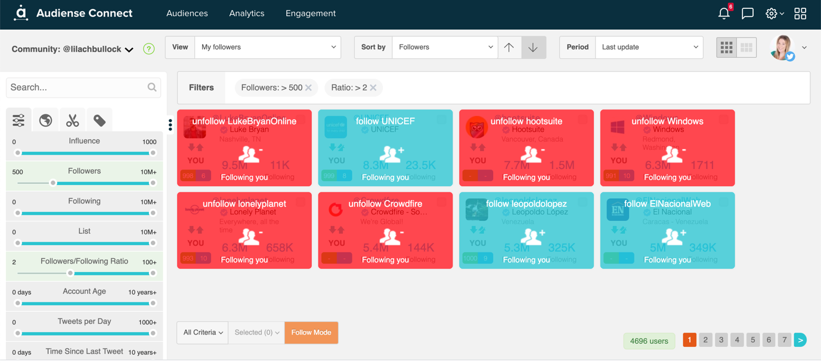Click follow icon on ElNacionalWeb card

[x=673, y=236]
